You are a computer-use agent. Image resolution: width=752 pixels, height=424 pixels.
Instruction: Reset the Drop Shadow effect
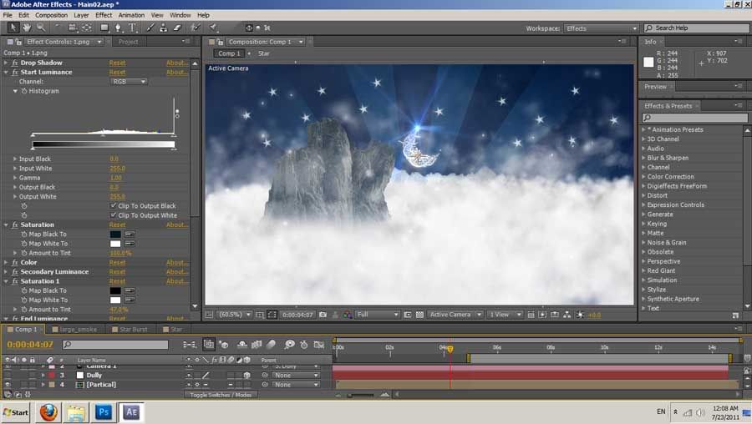pos(117,63)
